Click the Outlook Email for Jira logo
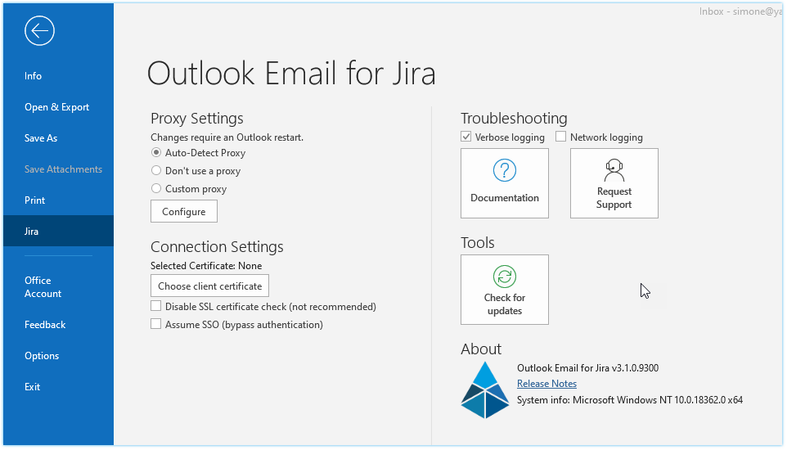The height and width of the screenshot is (450, 787). click(x=485, y=389)
